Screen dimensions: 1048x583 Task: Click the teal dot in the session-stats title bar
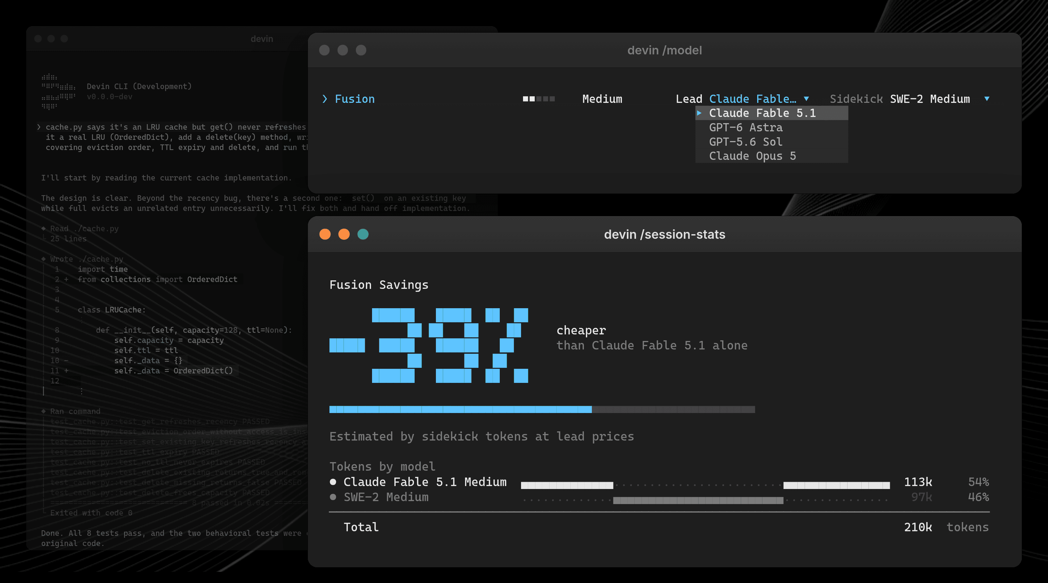point(363,234)
